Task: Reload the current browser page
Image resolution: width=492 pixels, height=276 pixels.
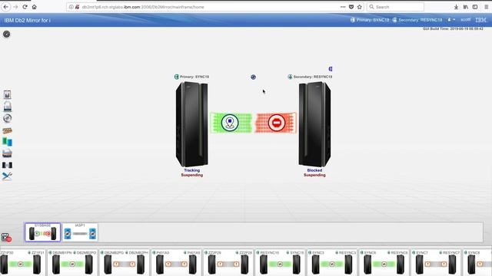Action: pos(25,7)
